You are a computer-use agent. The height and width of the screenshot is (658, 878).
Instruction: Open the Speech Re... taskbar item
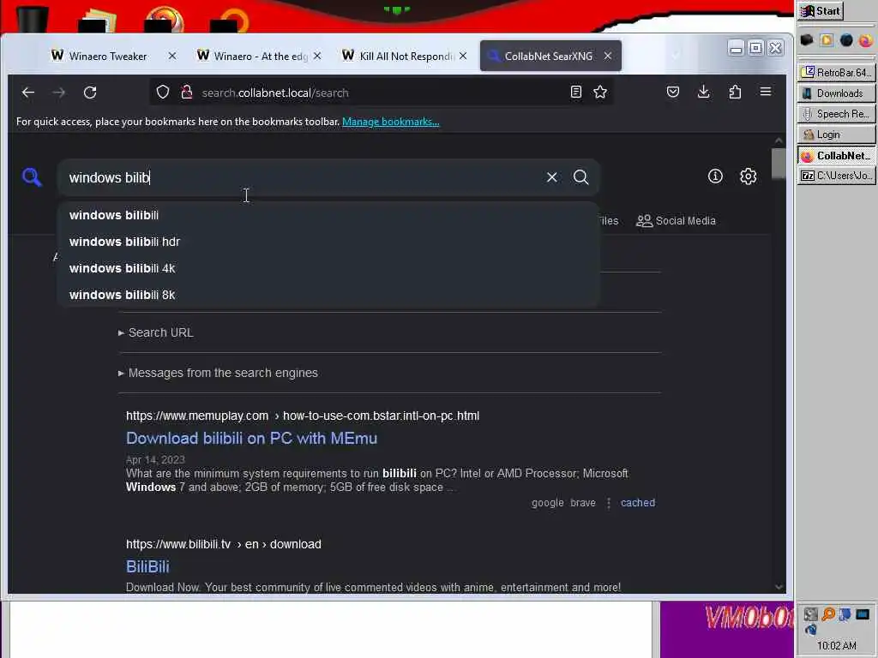click(x=836, y=114)
